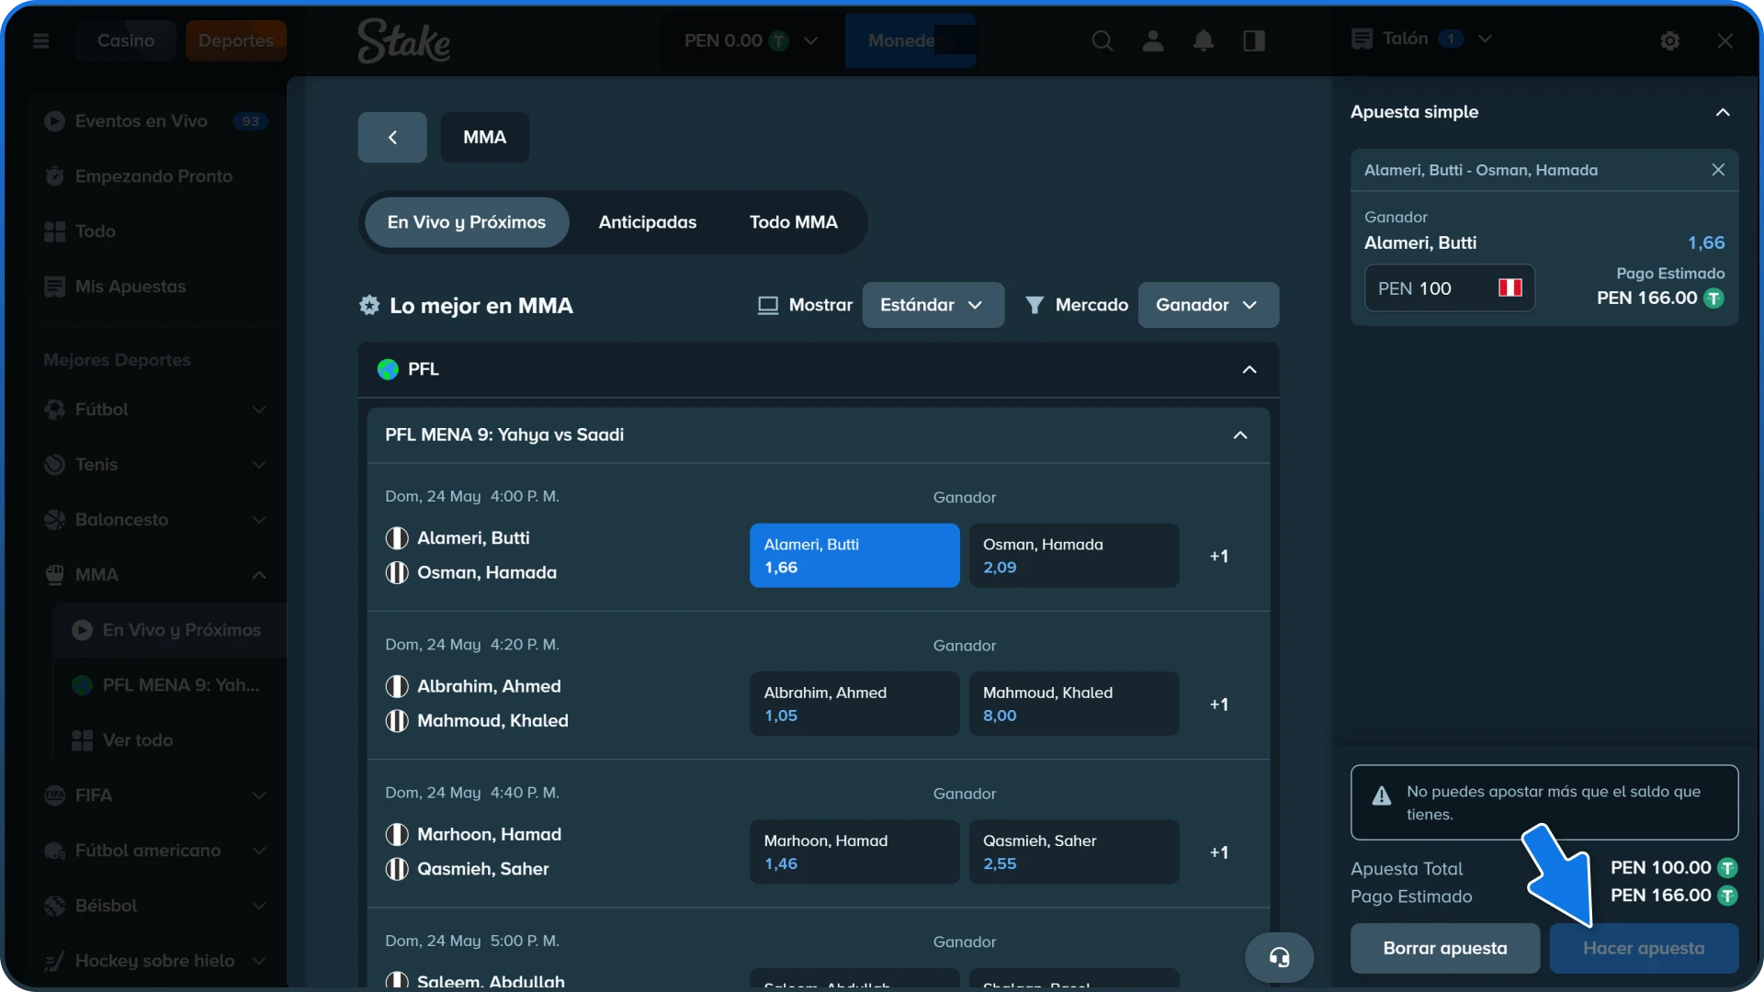This screenshot has height=992, width=1764.
Task: Select the Anticipadas tab
Action: coord(648,222)
